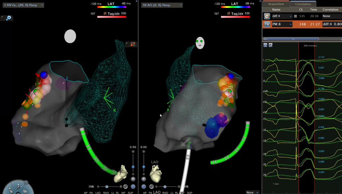Click the left viewer's head orientation ellipse
Image resolution: width=342 pixels, height=194 pixels.
(70, 36)
